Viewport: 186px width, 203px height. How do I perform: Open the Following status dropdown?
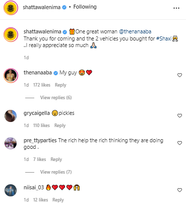[x=85, y=7]
